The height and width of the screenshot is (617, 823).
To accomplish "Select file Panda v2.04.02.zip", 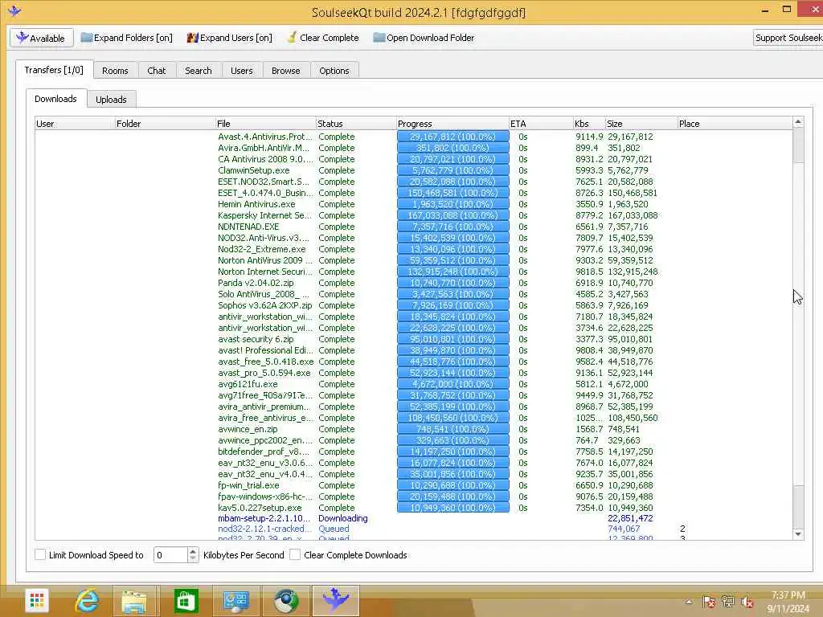I will [256, 283].
